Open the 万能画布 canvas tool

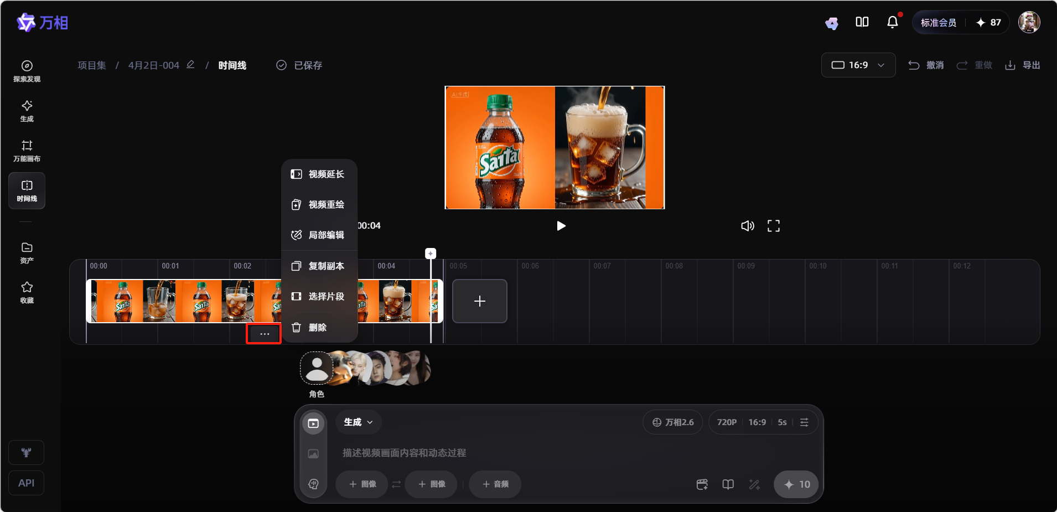pos(27,151)
